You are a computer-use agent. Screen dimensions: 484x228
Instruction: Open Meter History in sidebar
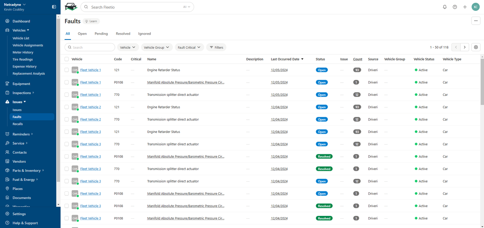coord(23,52)
